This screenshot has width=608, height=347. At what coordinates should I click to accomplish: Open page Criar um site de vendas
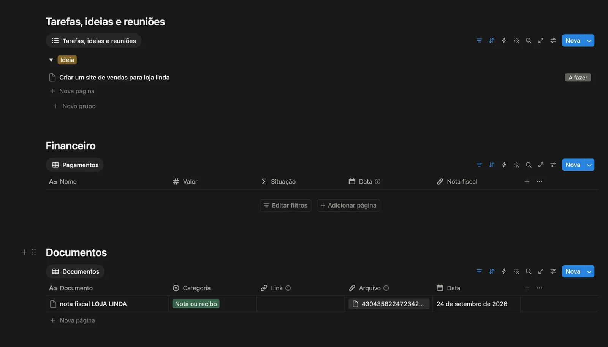[114, 78]
